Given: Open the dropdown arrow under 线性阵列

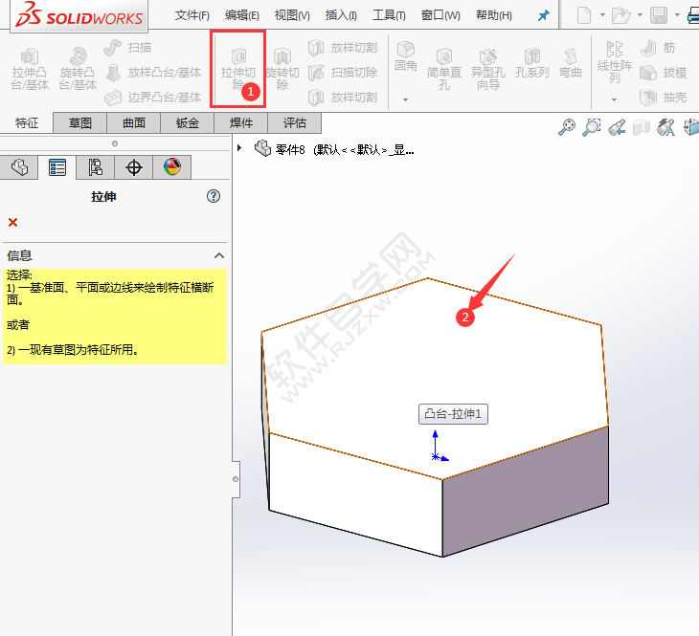Looking at the screenshot, I should pyautogui.click(x=615, y=99).
